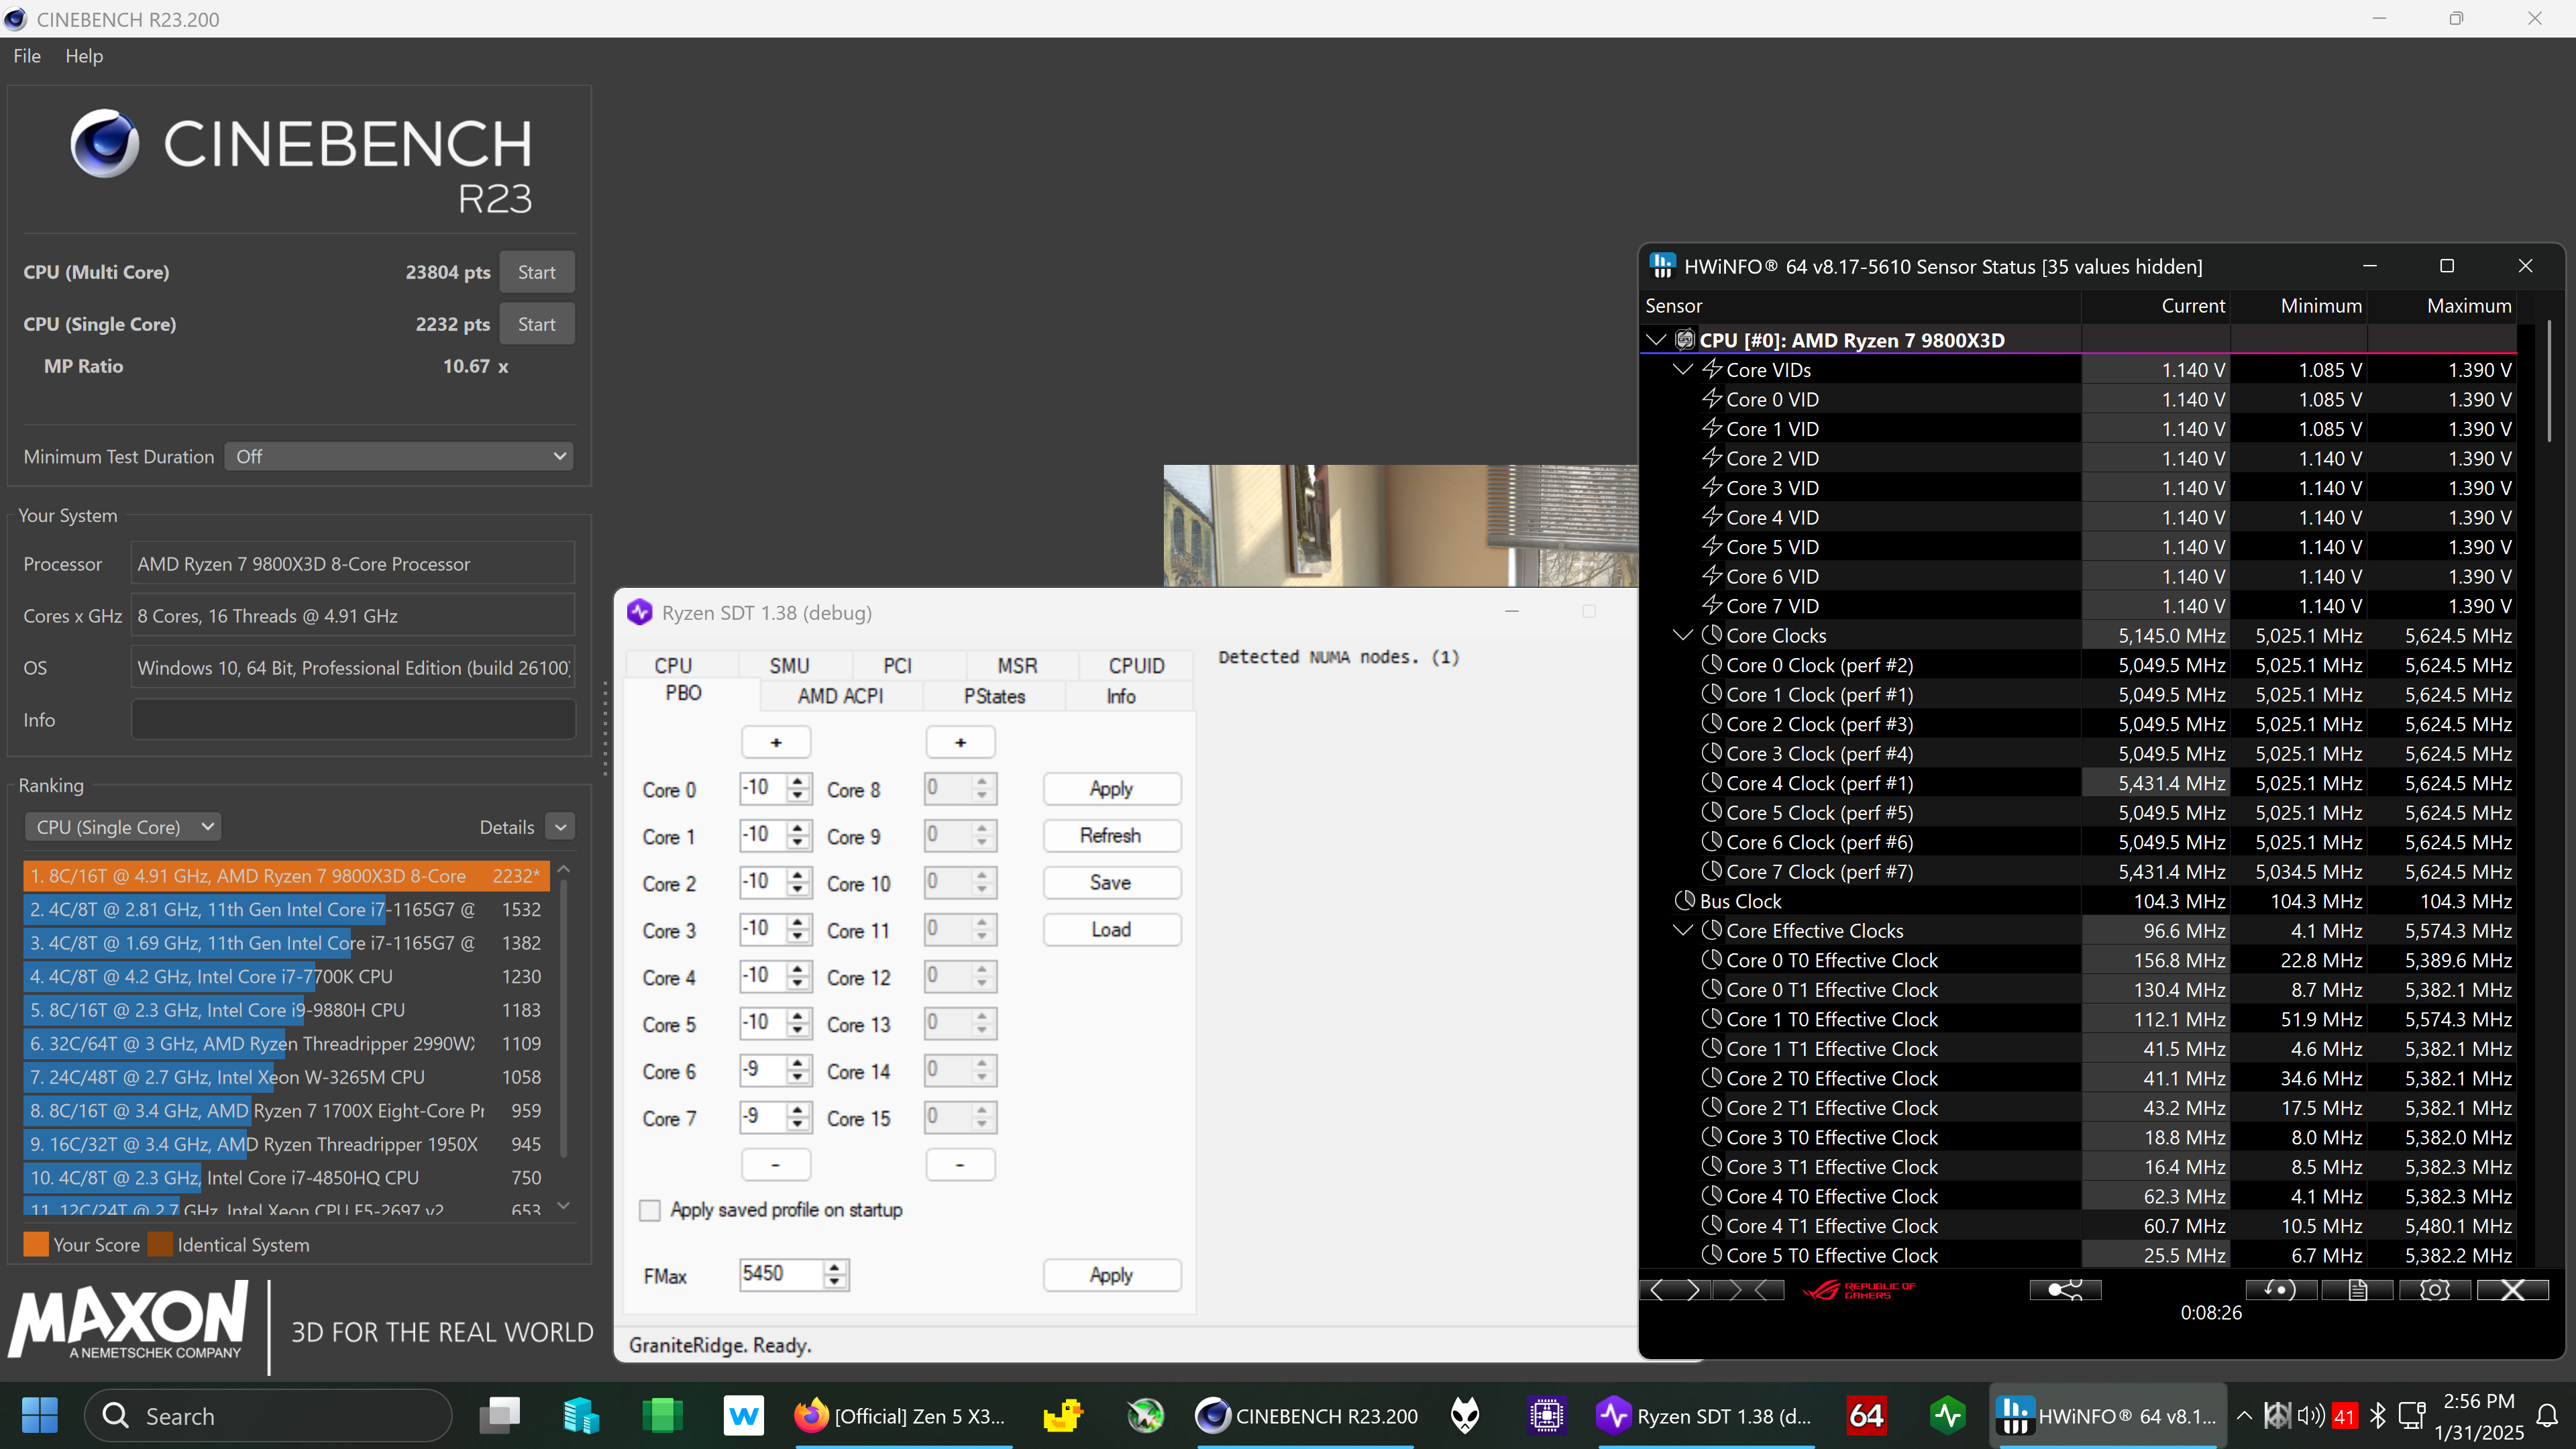2576x1449 pixels.
Task: Reset HWiNFO min/max with clock icon
Action: (x=2281, y=1290)
